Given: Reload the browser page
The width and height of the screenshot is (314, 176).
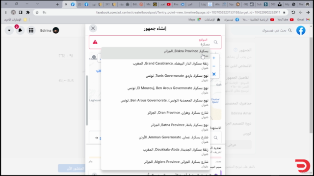Looking at the screenshot, I should 293,12.
